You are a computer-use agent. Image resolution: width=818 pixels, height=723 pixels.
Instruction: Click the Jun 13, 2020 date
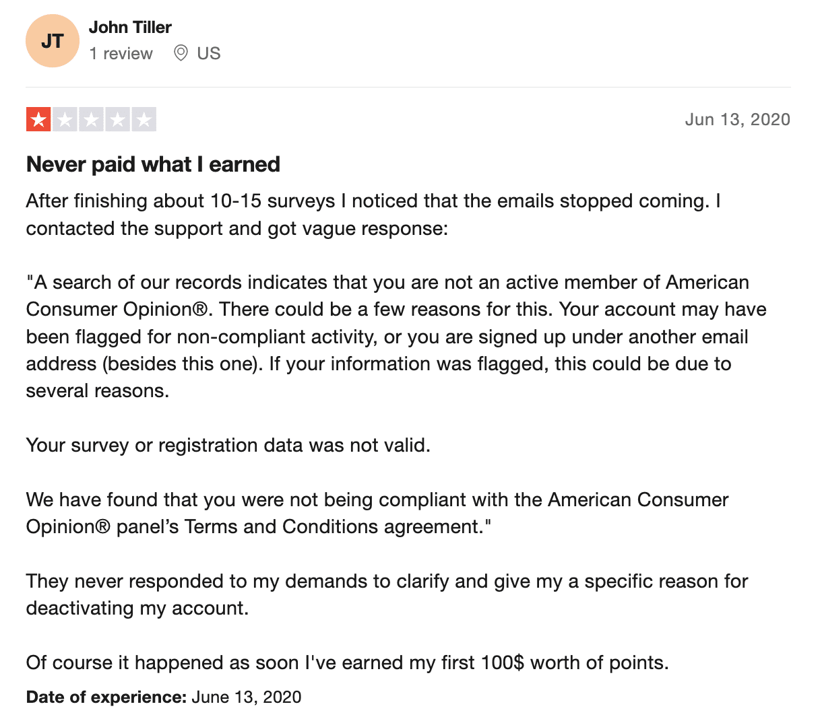(738, 120)
